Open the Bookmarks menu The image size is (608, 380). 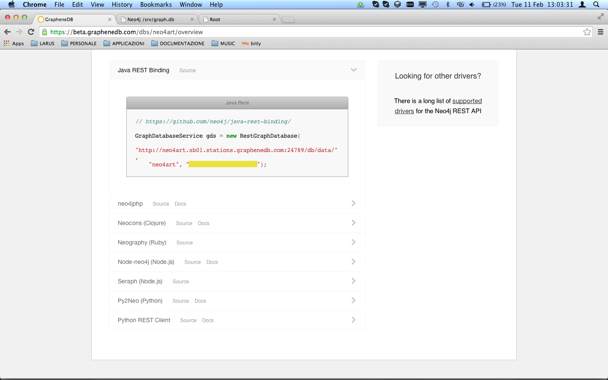[x=156, y=5]
